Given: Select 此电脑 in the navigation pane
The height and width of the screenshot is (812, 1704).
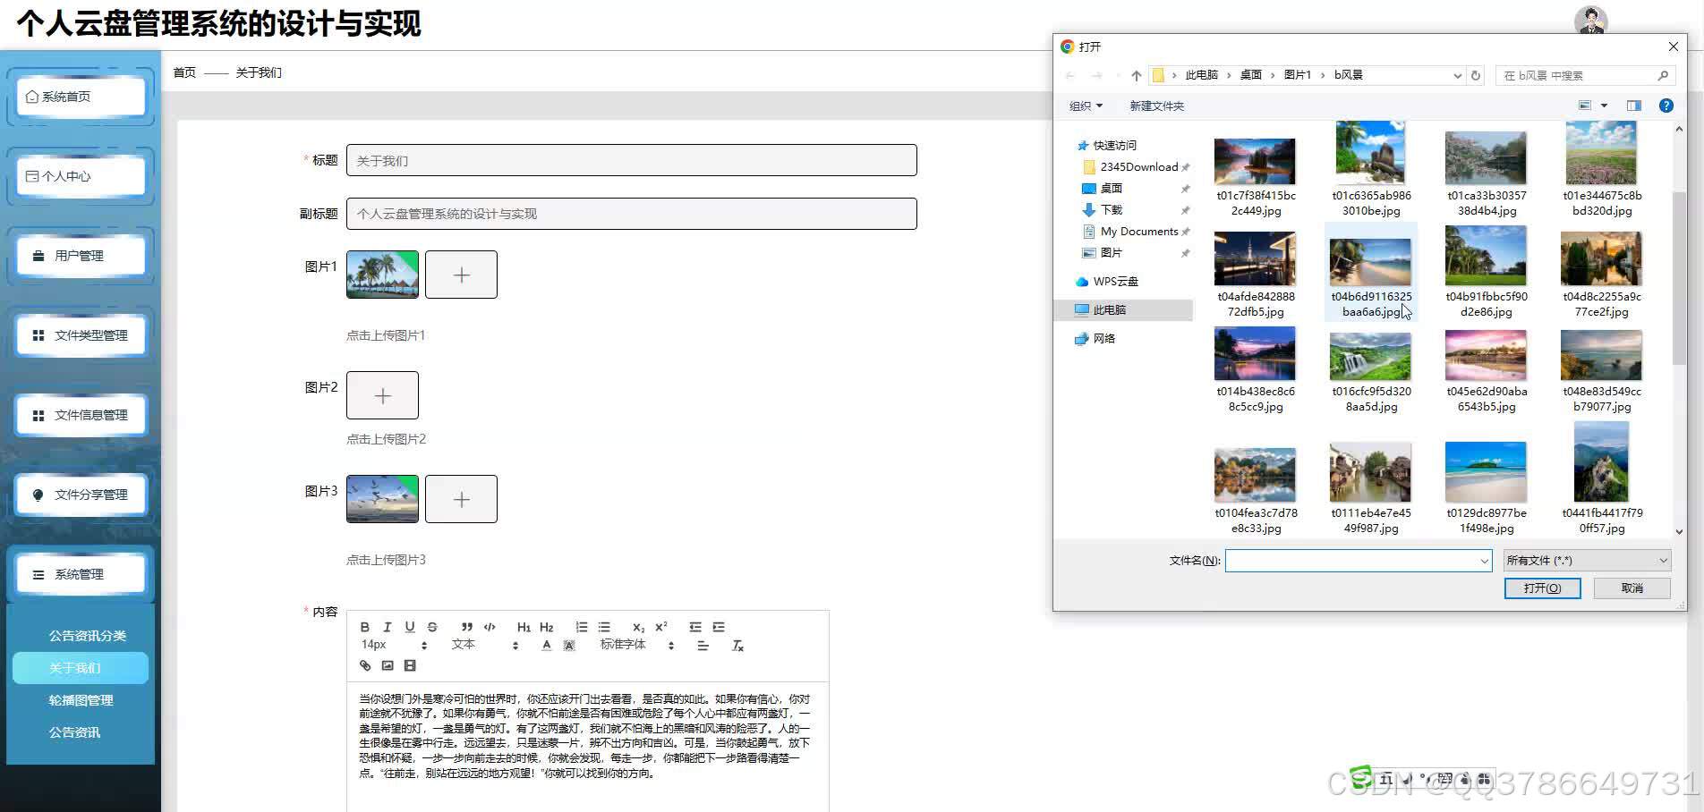Looking at the screenshot, I should tap(1109, 310).
